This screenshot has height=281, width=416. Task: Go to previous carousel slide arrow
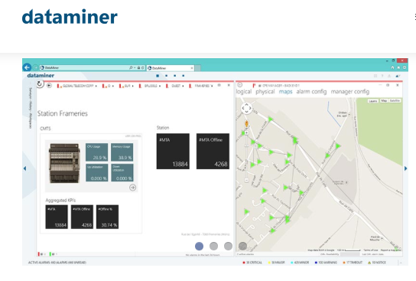point(25,168)
